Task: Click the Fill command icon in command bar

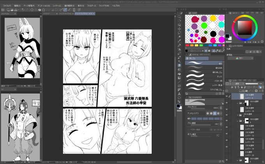Action: coord(39,10)
